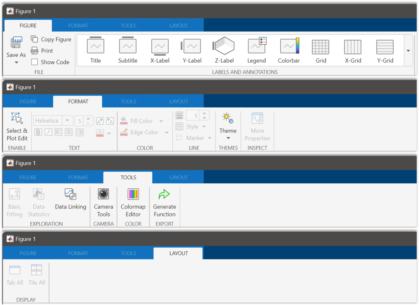Check the Show Code checkbox
The height and width of the screenshot is (305, 419).
pos(35,62)
